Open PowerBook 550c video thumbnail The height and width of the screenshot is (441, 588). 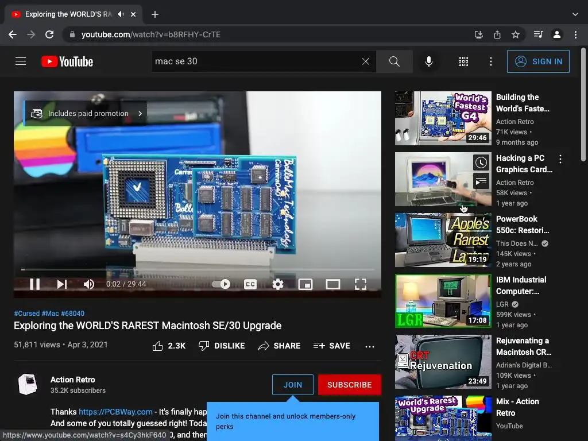pyautogui.click(x=443, y=240)
